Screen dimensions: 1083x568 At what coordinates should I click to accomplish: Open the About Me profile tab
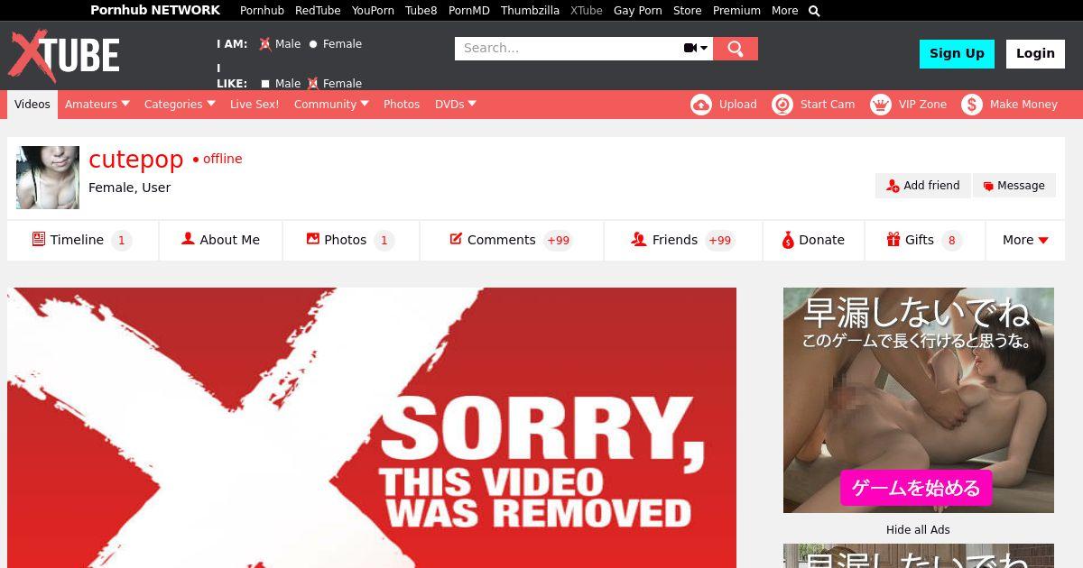[221, 240]
